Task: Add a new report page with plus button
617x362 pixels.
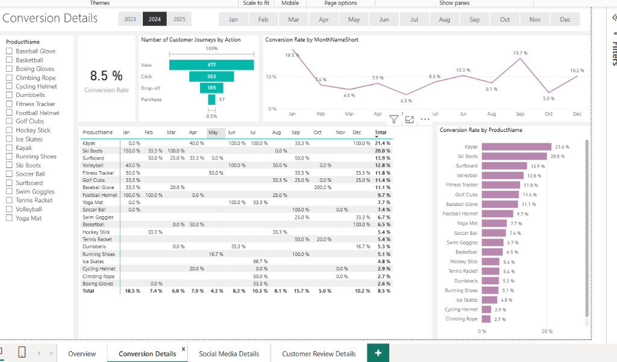Action: click(378, 353)
